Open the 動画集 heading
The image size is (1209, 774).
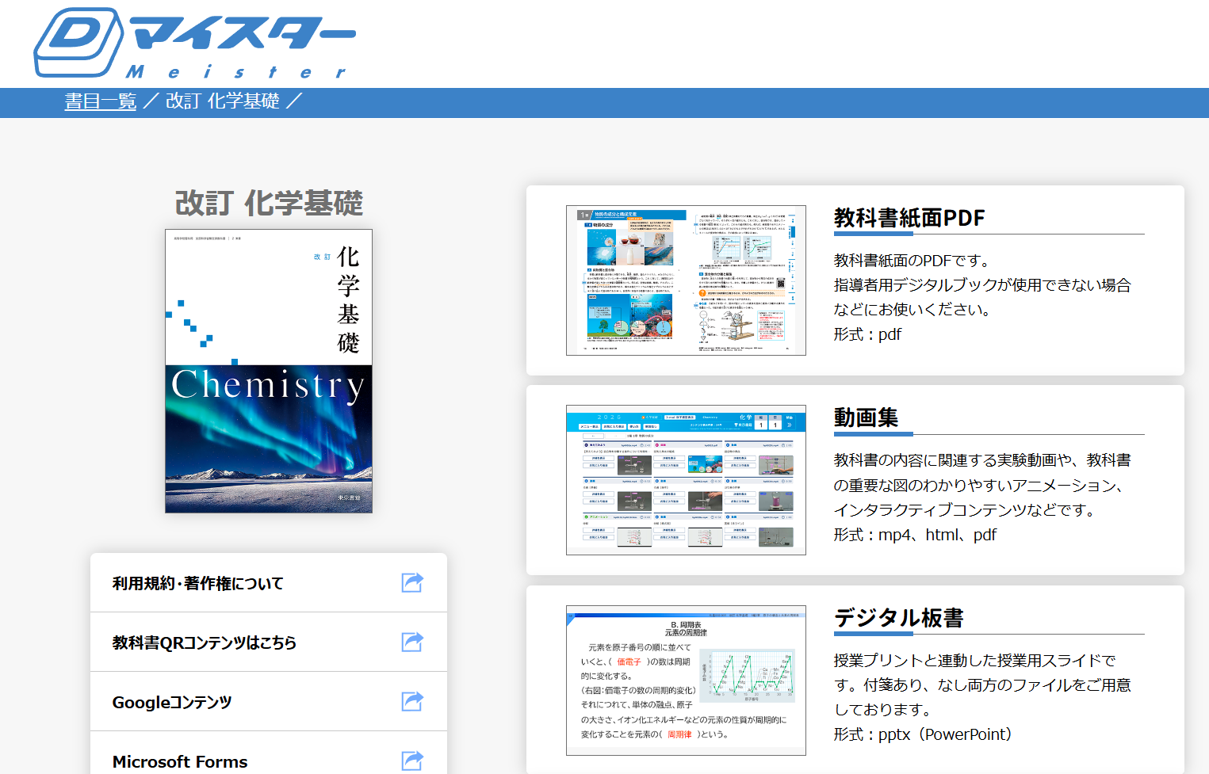[866, 418]
